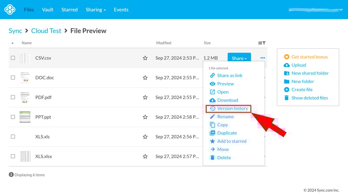This screenshot has height=195, width=348.
Task: Star the PPT.ppt file
Action: [x=145, y=117]
